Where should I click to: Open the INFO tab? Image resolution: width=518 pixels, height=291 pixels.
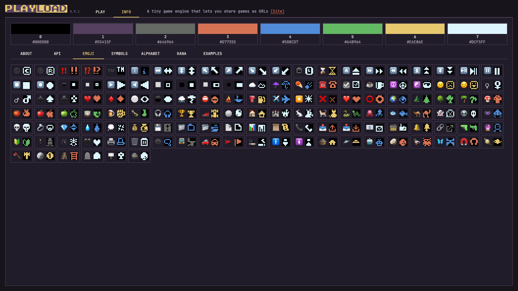pos(126,12)
